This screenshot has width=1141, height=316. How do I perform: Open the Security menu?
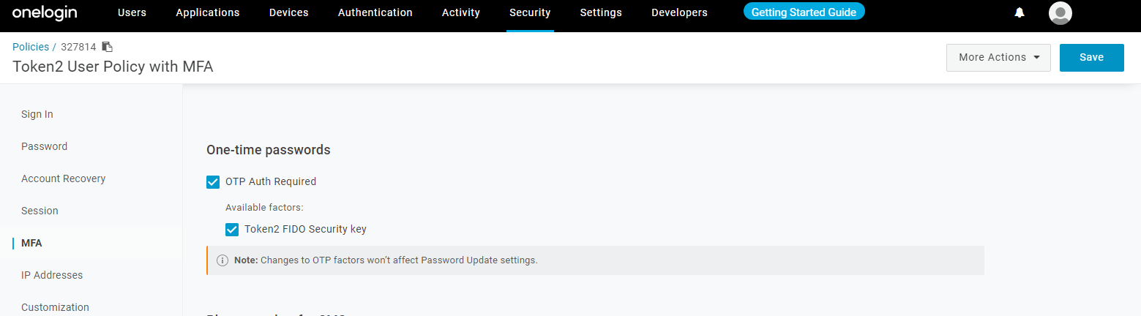pyautogui.click(x=530, y=12)
